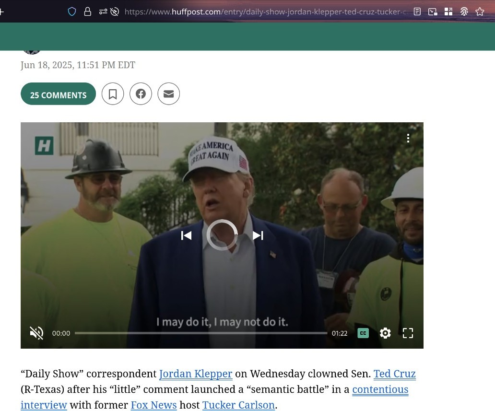Click the fingerprint-style icon in address bar
This screenshot has width=495, height=411.
464,12
